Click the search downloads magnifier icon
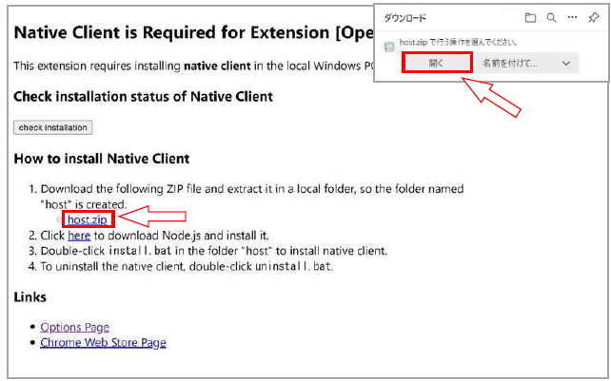Screen dimensions: 611x381 [x=551, y=18]
